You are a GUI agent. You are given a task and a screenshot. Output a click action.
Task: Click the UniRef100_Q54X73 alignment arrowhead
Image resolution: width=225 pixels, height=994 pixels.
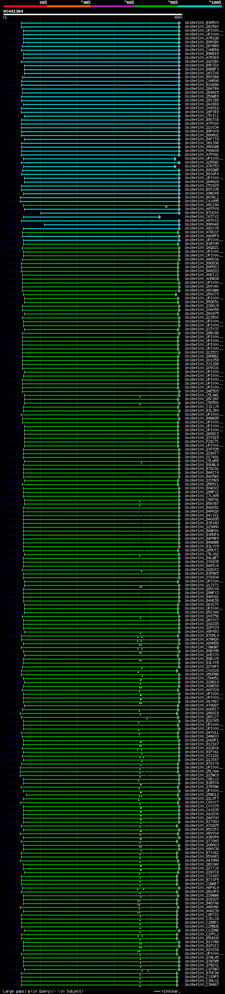176,294
